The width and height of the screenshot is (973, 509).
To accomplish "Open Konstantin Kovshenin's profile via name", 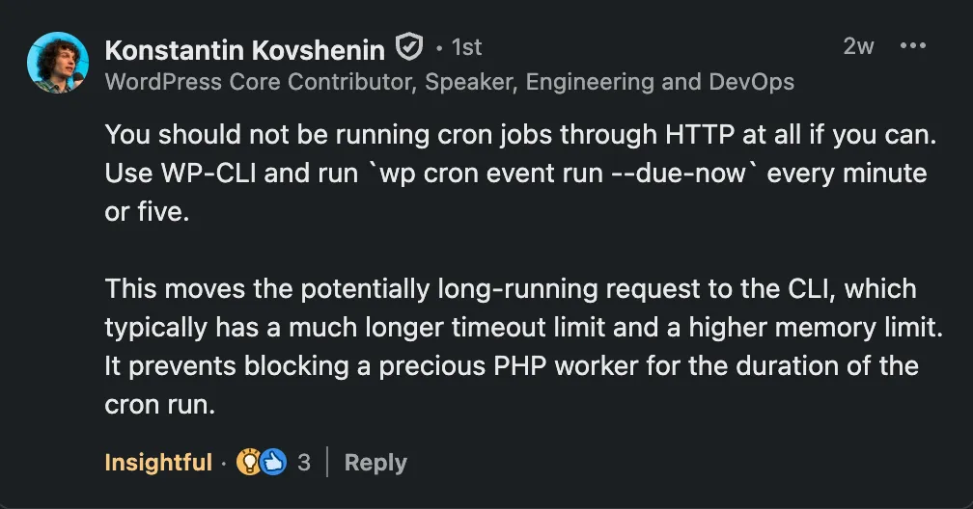I will [x=245, y=48].
